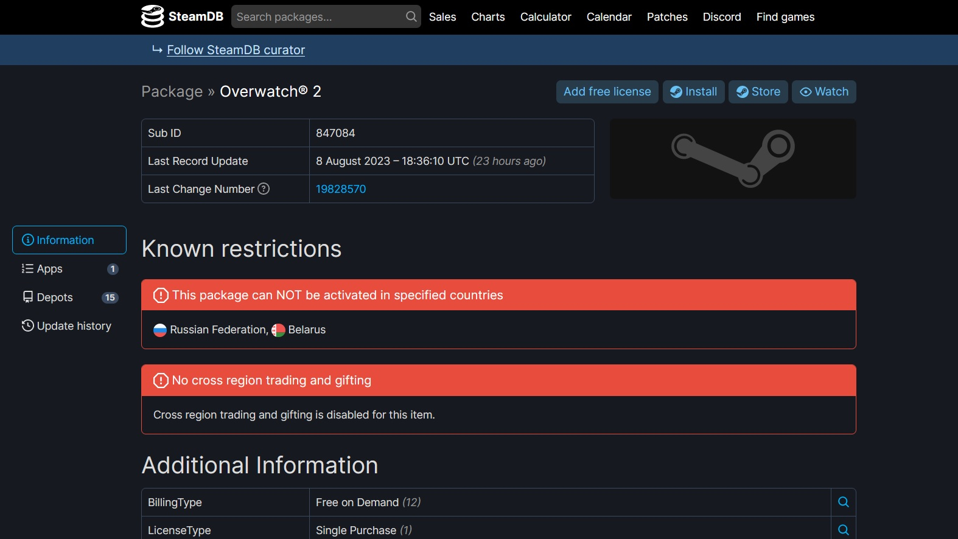Open the Calendar page
Screen dimensions: 958x539
(609, 17)
